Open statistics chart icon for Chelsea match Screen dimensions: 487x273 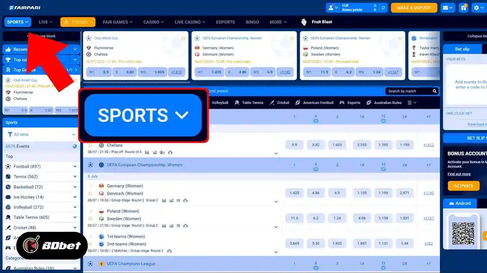point(147,152)
